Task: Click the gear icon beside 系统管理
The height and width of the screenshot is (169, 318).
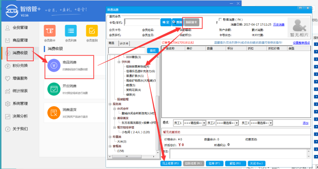Action: tap(8, 103)
